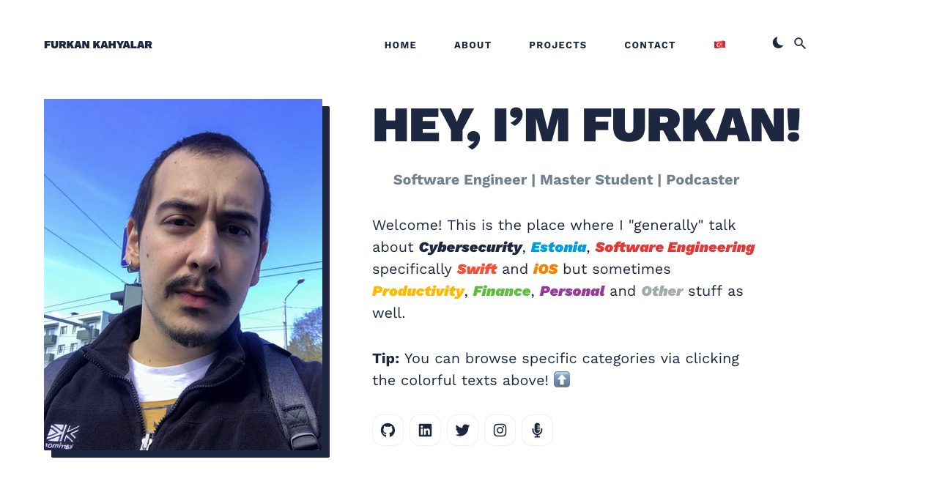Open the Projects menu item
This screenshot has height=495, width=926.
point(558,45)
